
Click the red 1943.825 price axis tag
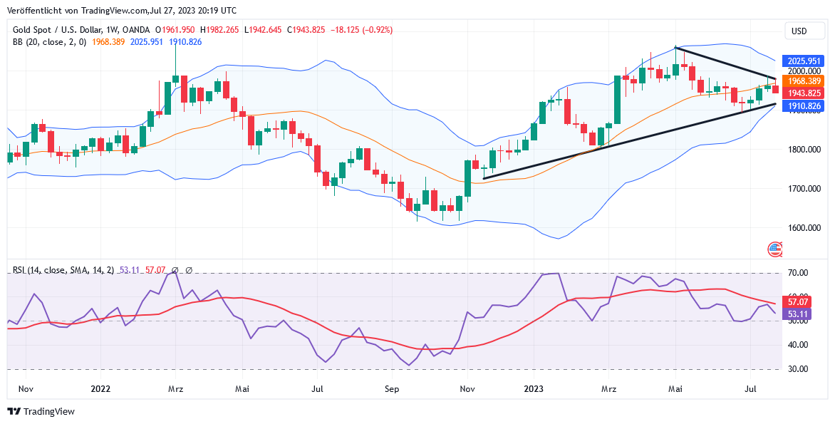point(802,93)
